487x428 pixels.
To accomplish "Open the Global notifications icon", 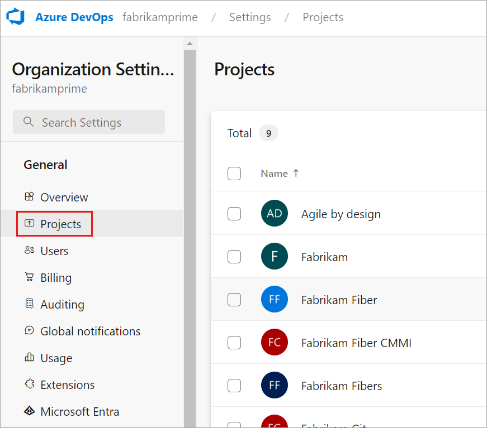I will click(30, 331).
